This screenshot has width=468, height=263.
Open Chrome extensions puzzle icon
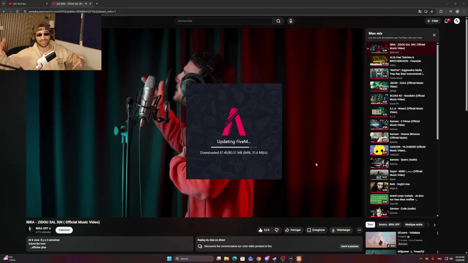click(x=441, y=11)
